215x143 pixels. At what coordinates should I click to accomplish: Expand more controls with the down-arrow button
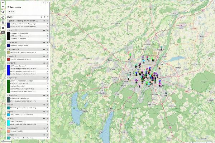[3, 32]
